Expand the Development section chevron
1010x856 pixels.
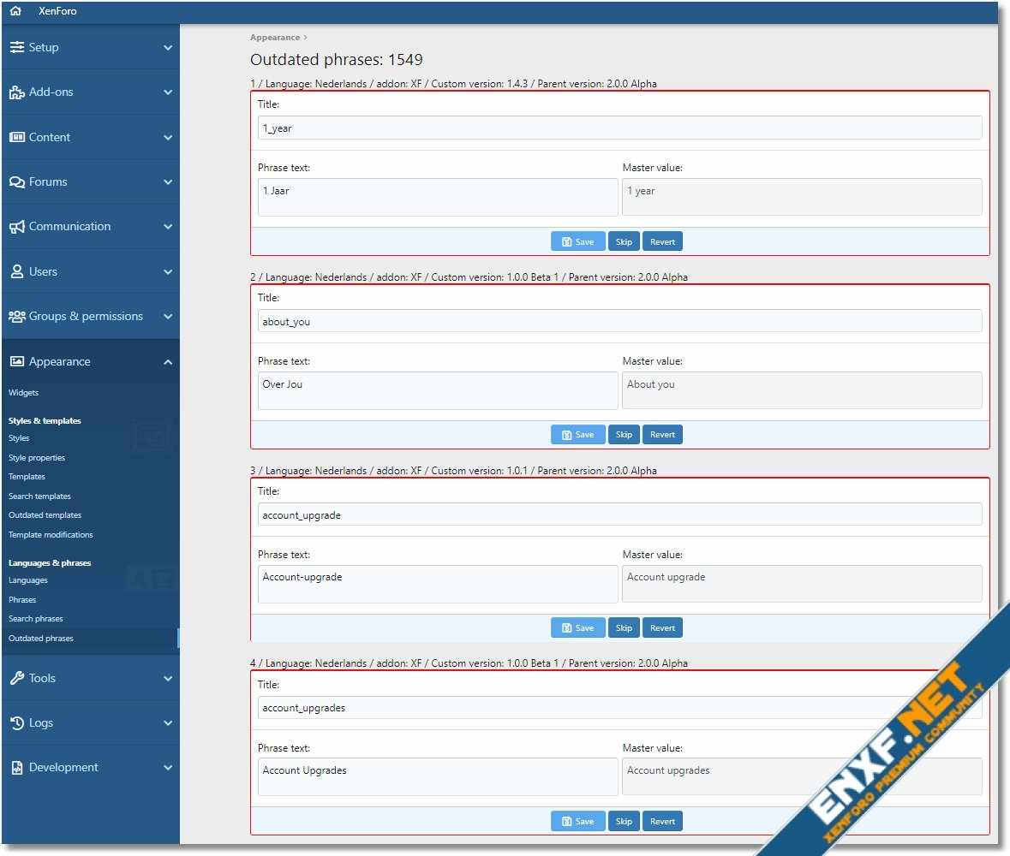click(x=168, y=768)
